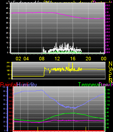
Task: Click the 02 hour label on time axis
Action: (x=18, y=59)
